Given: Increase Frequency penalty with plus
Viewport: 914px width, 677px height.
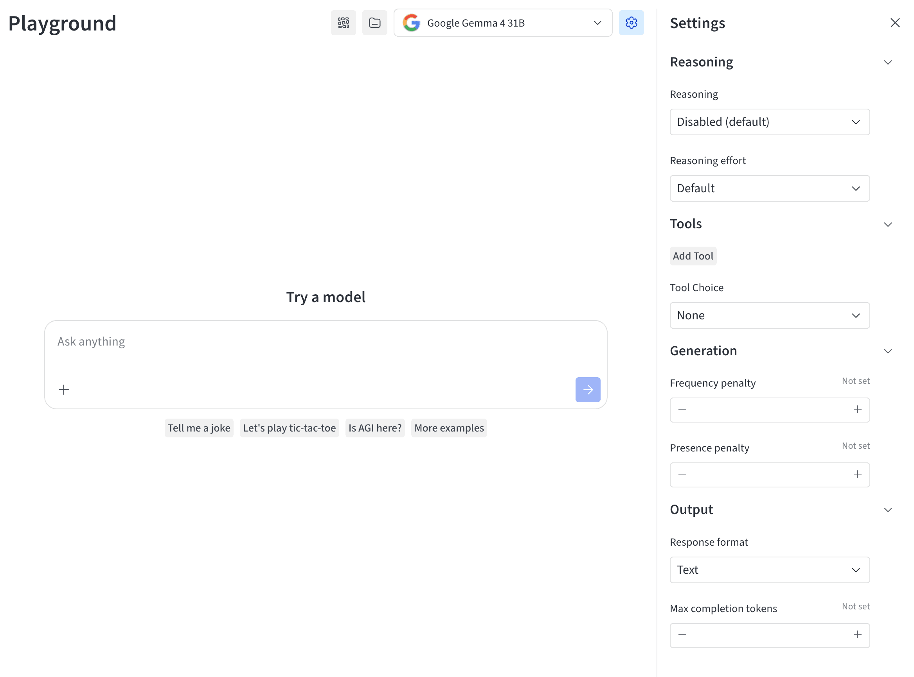Looking at the screenshot, I should pos(857,409).
